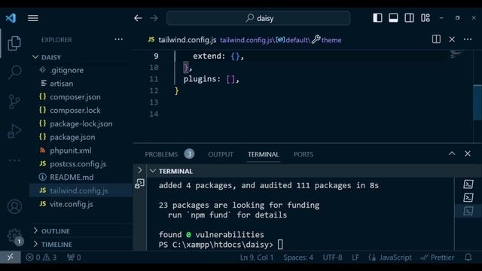This screenshot has width=482, height=271.
Task: Change indentation via 'Spaces: 4'
Action: 298,257
